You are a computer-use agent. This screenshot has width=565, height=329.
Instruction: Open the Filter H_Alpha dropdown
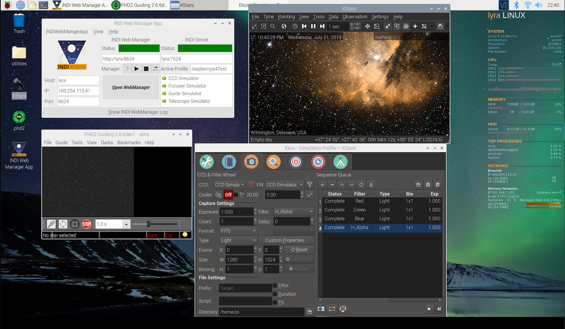(x=294, y=212)
